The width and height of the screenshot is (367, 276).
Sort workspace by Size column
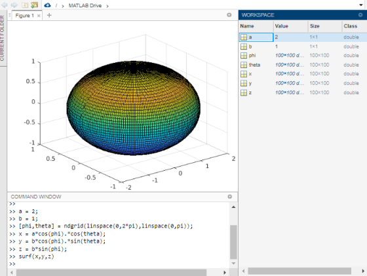pos(325,26)
